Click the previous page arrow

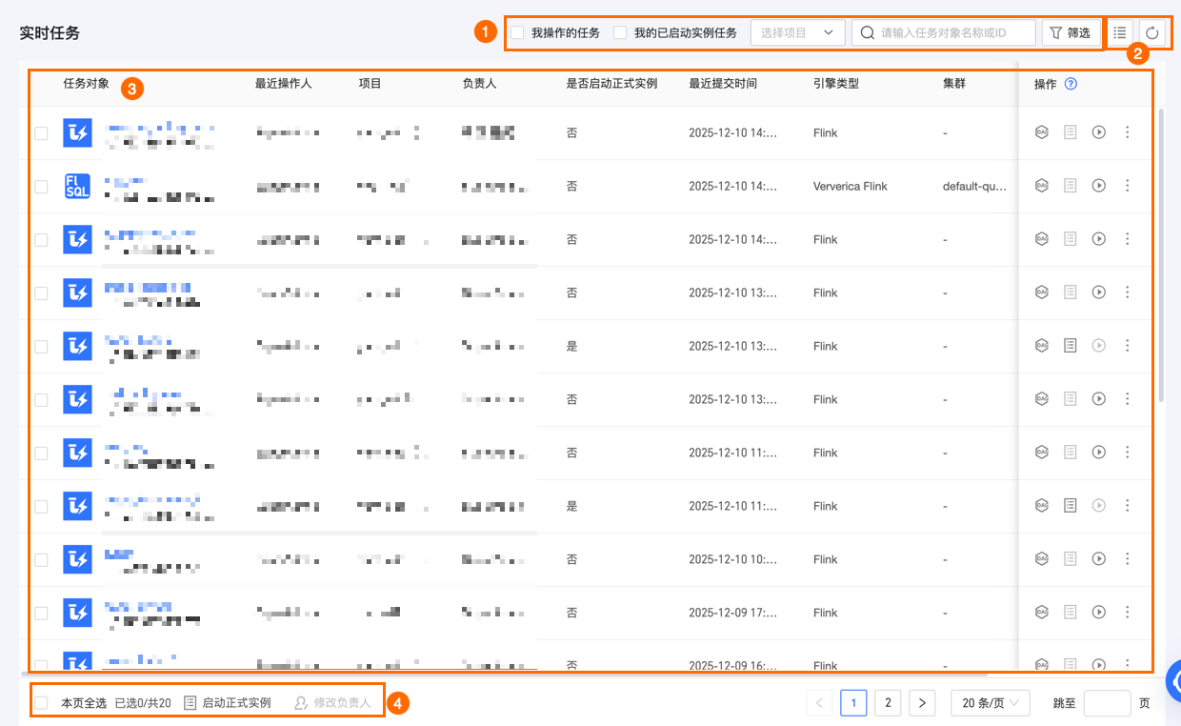pyautogui.click(x=819, y=703)
